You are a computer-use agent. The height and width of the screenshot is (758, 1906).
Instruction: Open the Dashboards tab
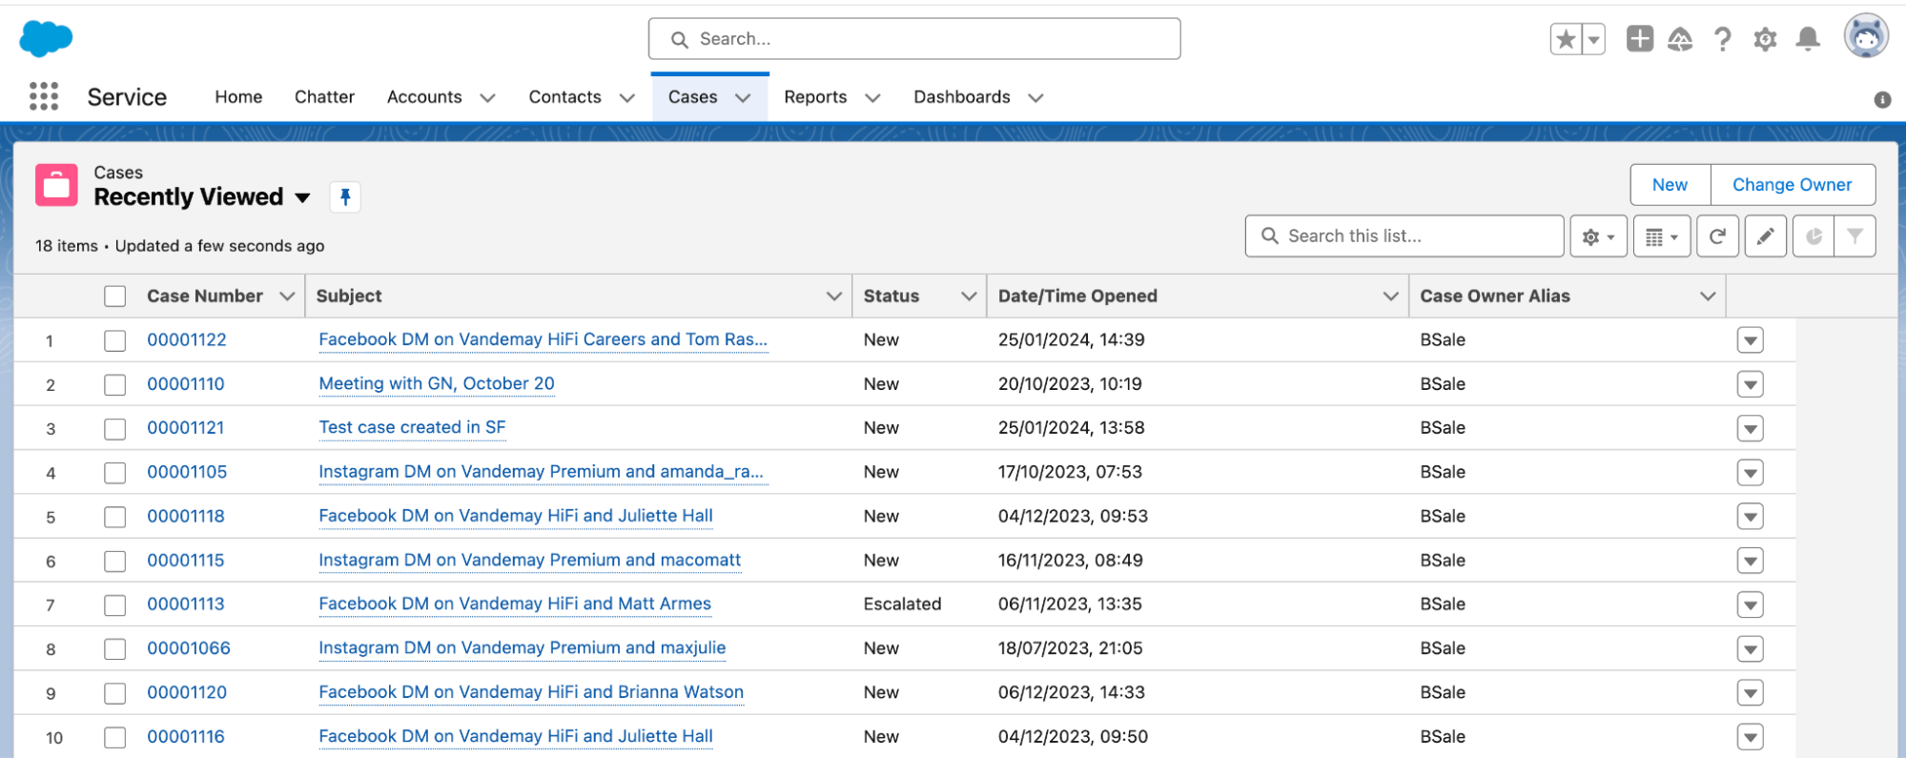(x=961, y=97)
